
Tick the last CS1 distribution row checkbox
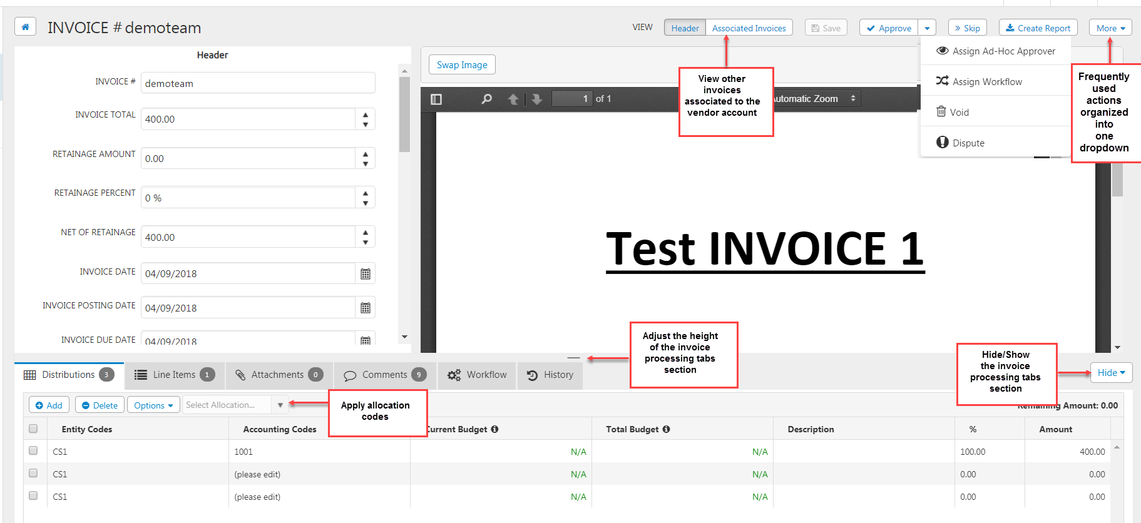tap(33, 495)
